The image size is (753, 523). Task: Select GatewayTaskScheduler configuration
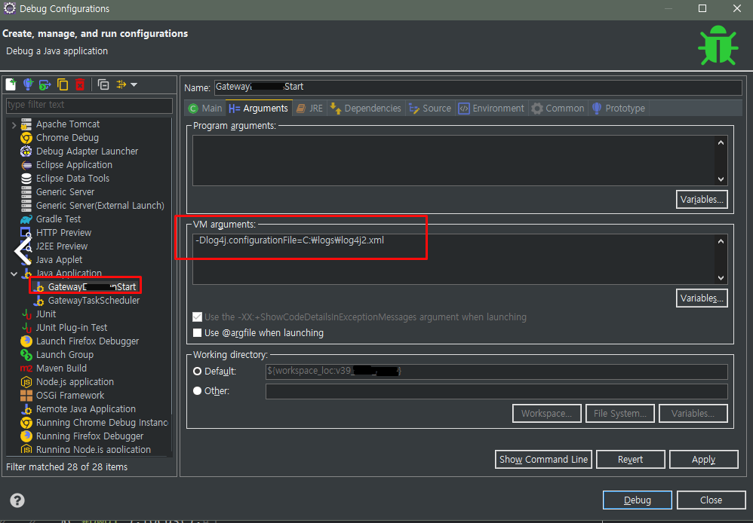click(94, 301)
